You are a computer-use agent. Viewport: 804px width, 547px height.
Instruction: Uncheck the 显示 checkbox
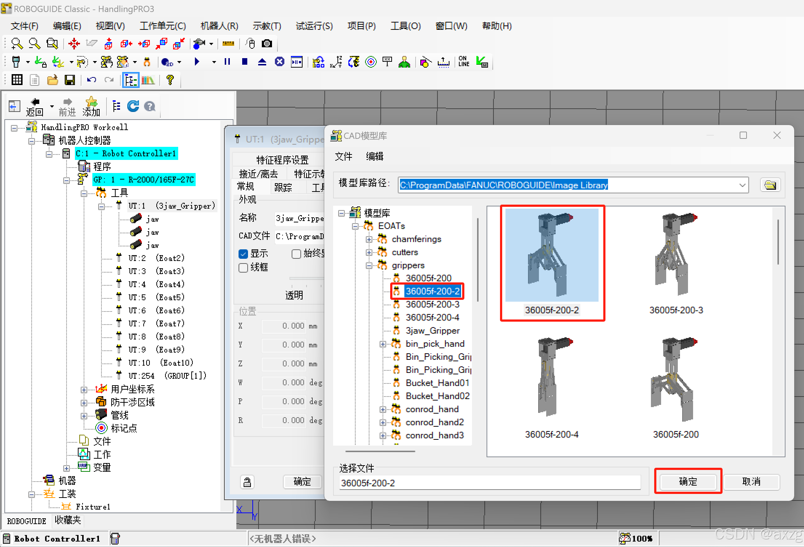(x=243, y=254)
